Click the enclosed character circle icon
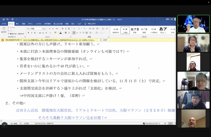The height and width of the screenshot is (137, 211). [69, 33]
